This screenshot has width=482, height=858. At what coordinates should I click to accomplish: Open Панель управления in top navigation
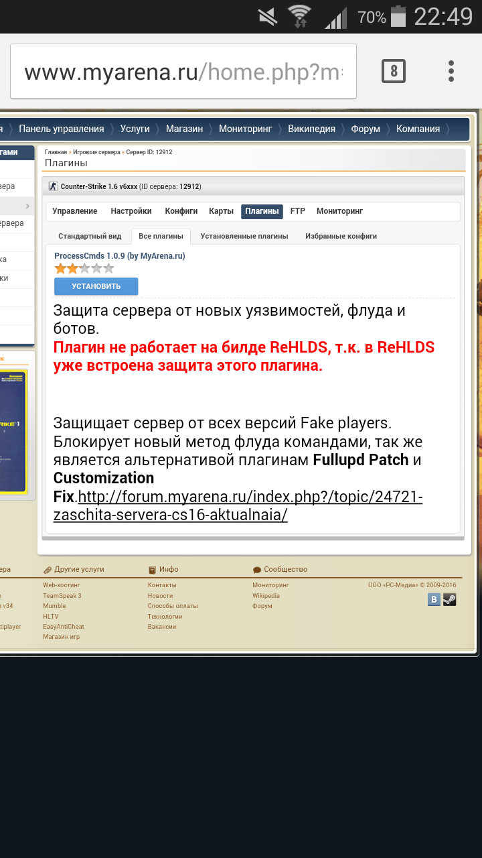click(62, 129)
